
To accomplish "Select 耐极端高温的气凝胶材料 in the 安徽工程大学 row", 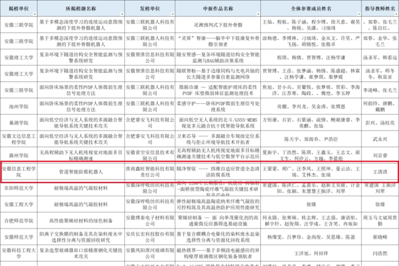I will [x=81, y=204].
